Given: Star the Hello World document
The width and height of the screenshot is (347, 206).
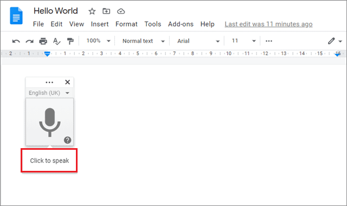Looking at the screenshot, I should tap(92, 11).
